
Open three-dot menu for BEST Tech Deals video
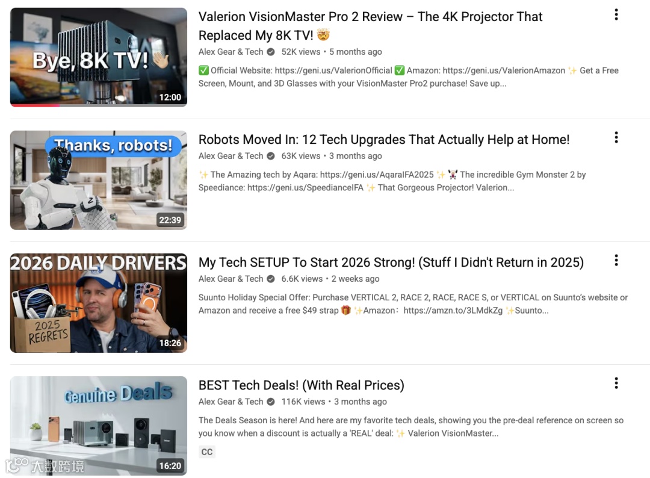pyautogui.click(x=616, y=383)
